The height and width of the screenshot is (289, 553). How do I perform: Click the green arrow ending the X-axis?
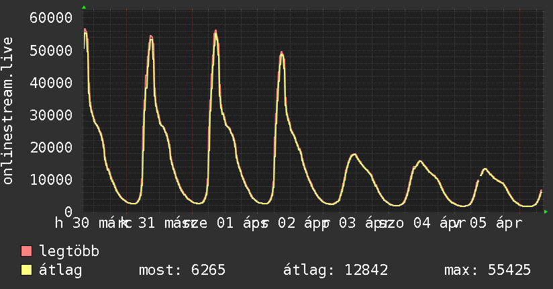pos(546,212)
